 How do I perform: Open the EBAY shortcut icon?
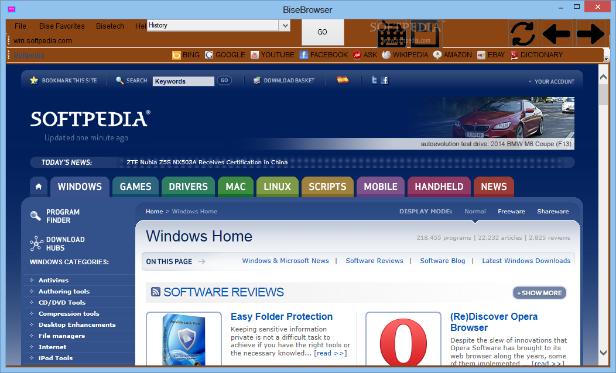[x=481, y=55]
